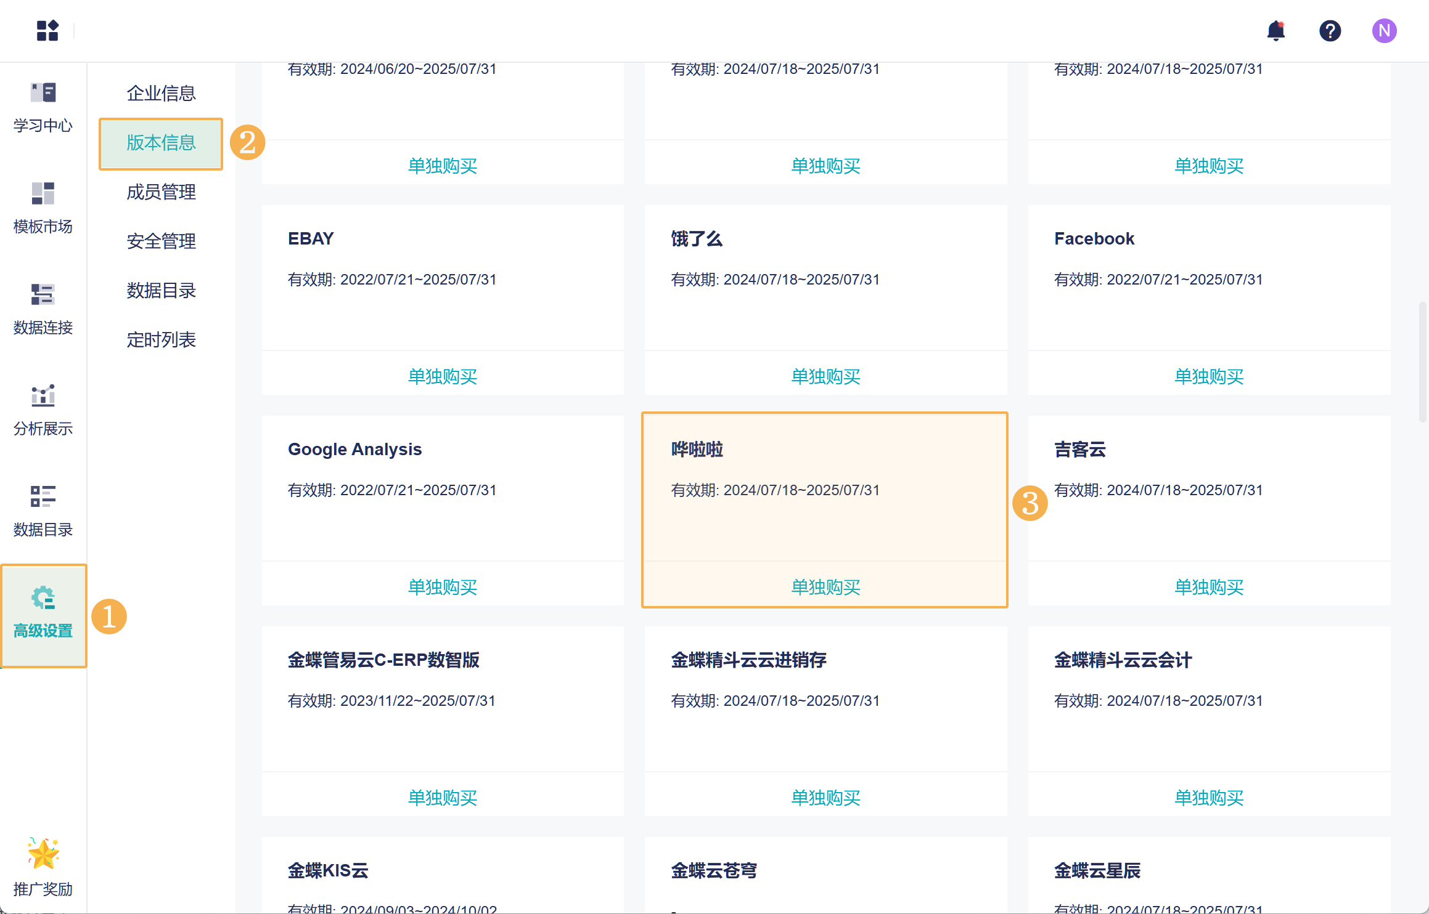1429x914 pixels.
Task: Select 高级设置 in the sidebar
Action: (43, 613)
